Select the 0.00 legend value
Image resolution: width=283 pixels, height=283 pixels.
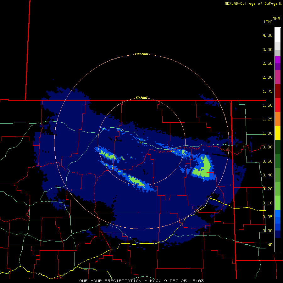268,231
